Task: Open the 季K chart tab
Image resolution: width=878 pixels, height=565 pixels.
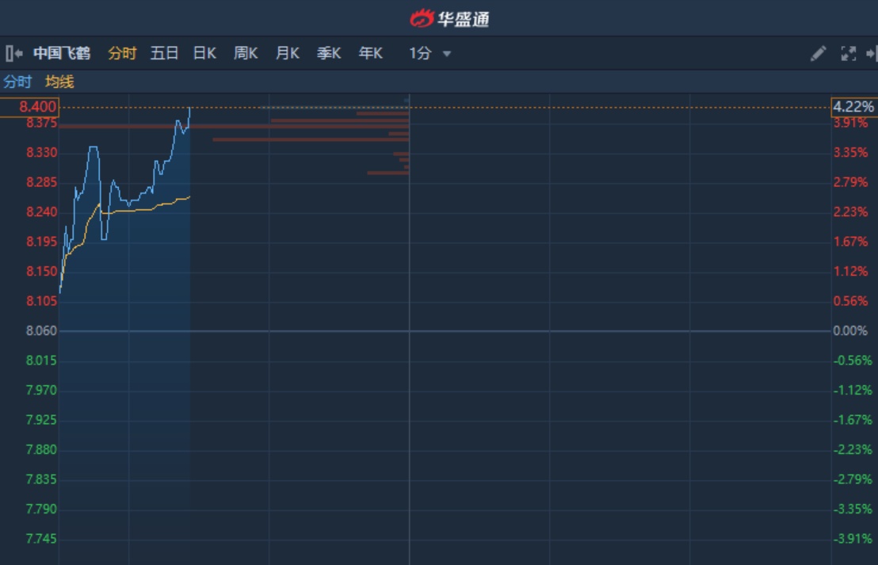Action: pos(329,53)
